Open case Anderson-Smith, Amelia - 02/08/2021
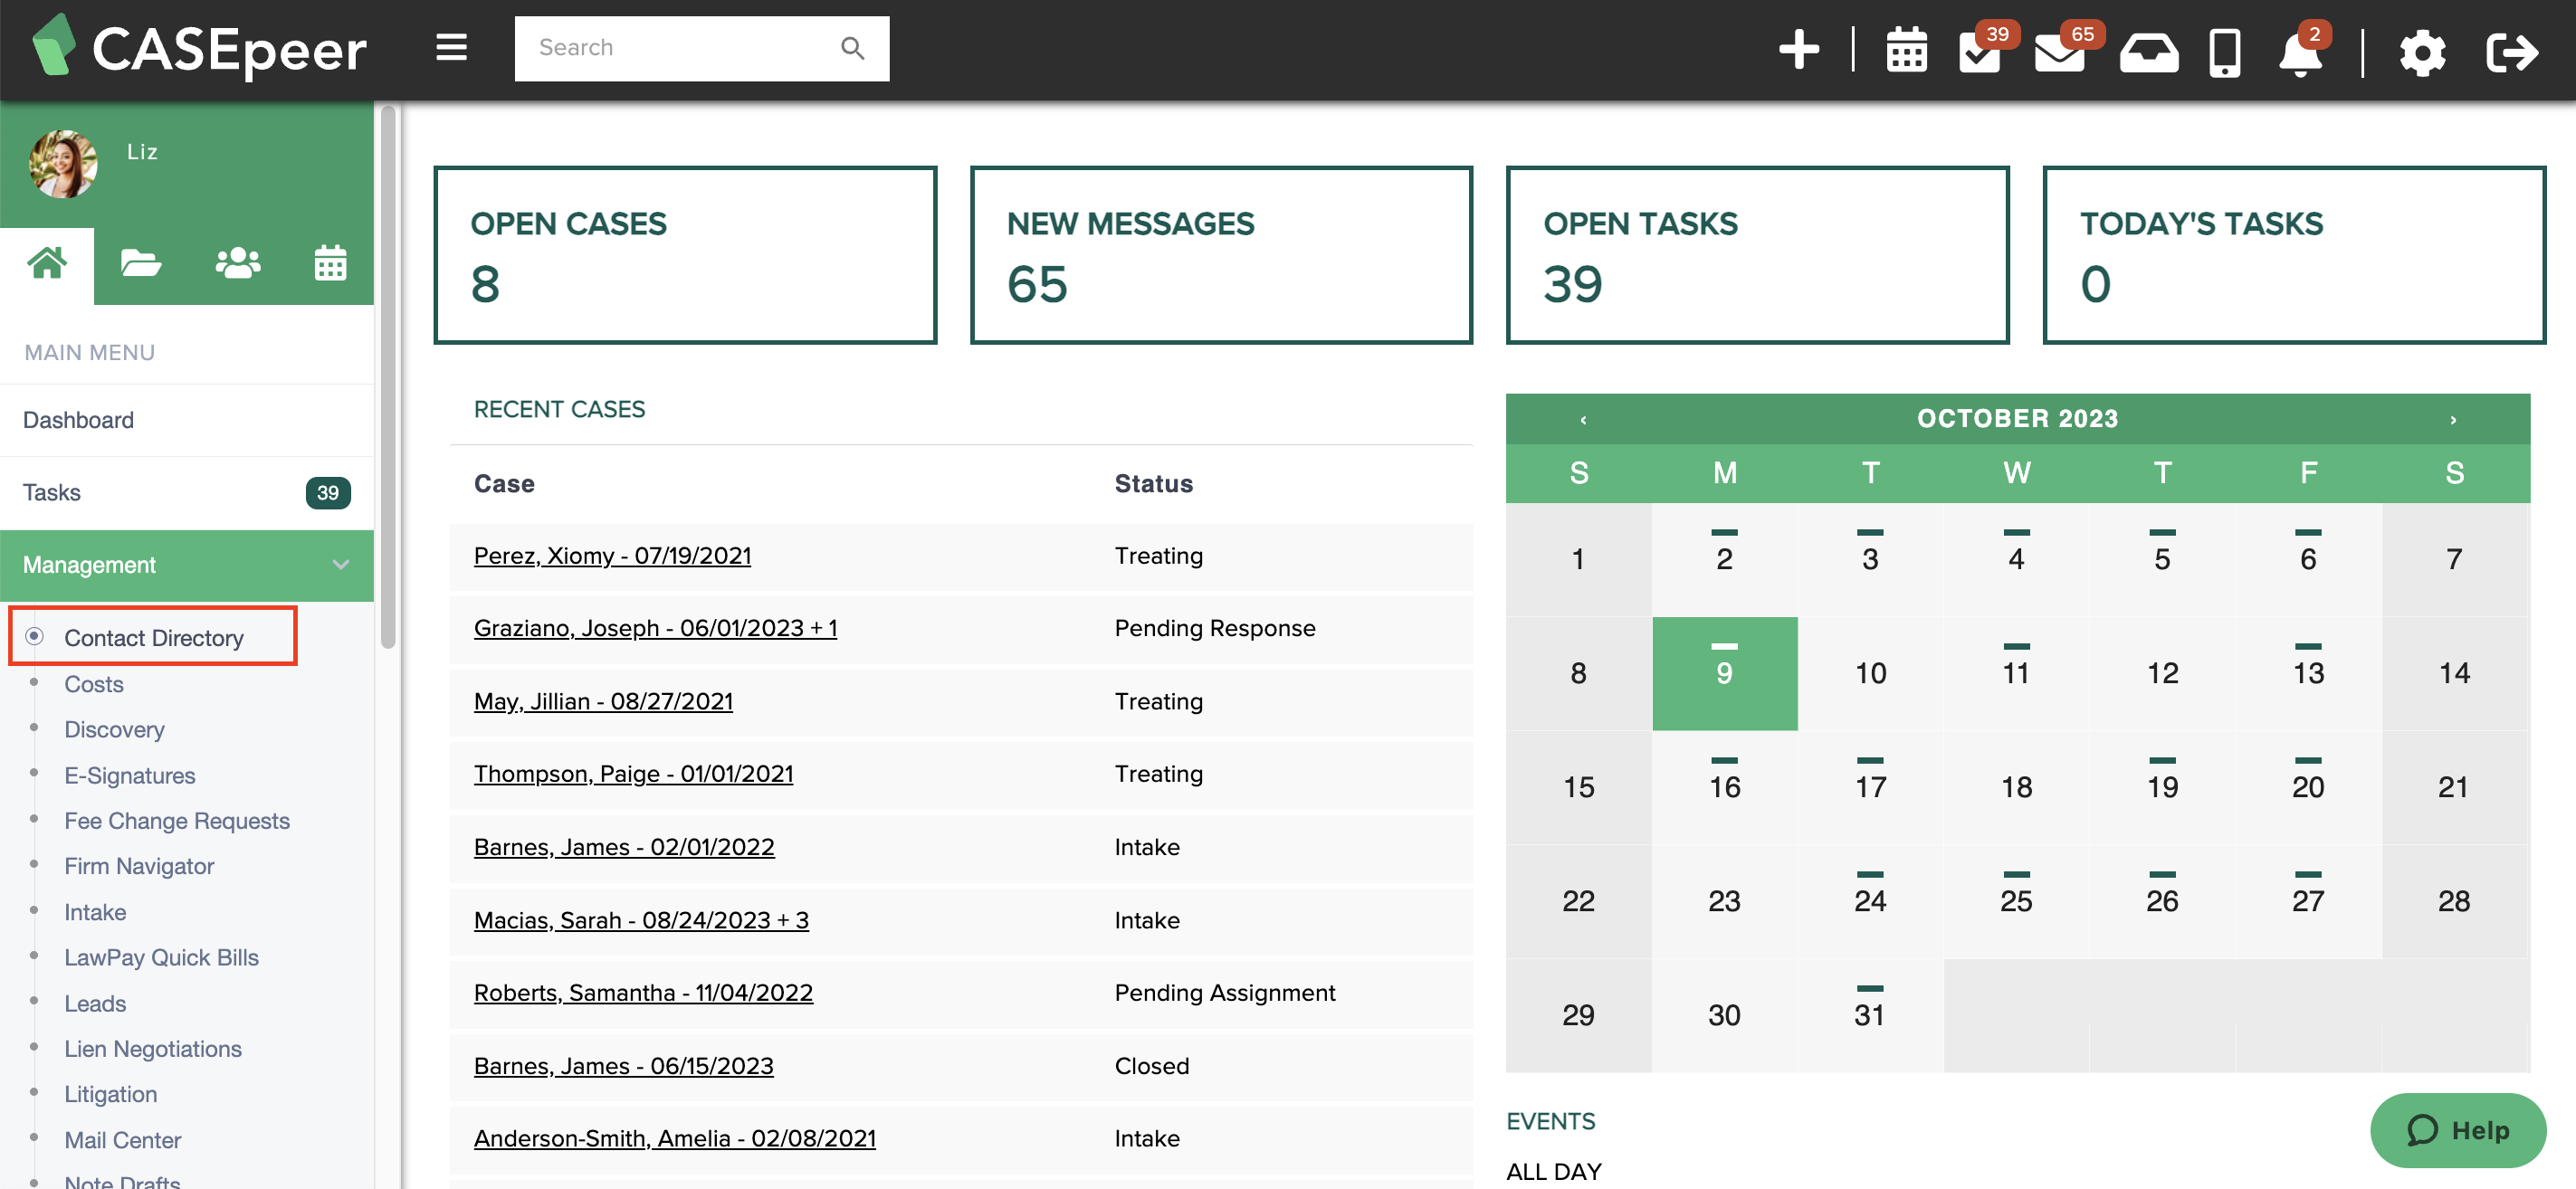 pyautogui.click(x=675, y=1138)
